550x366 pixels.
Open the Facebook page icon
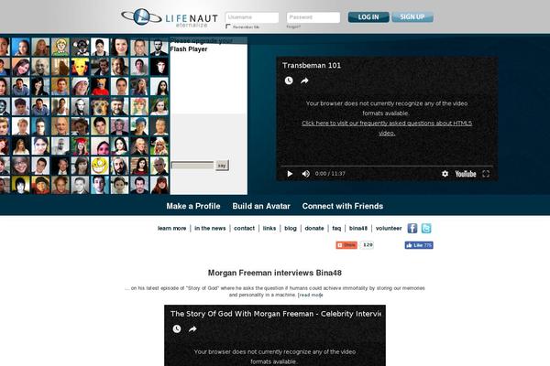[412, 229]
